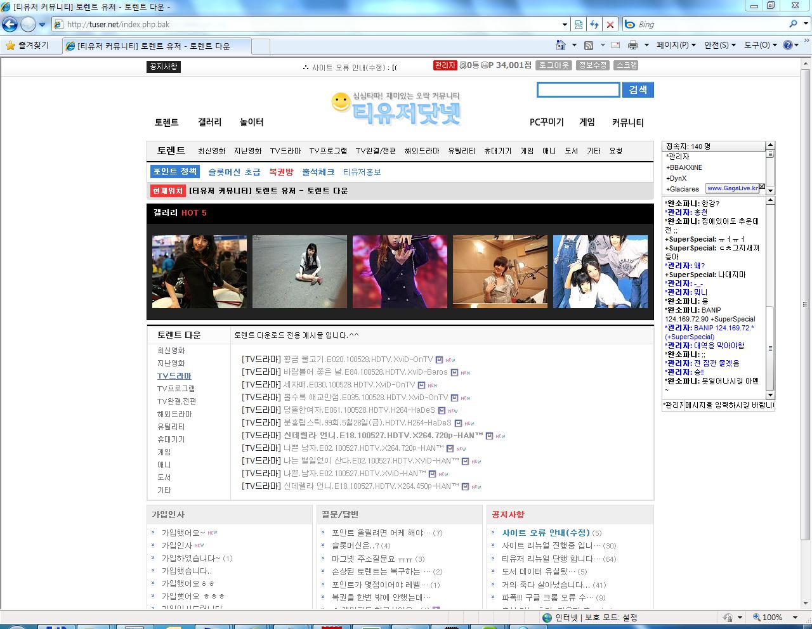The width and height of the screenshot is (812, 629).
Task: Open the 페이지(P) dropdown menu
Action: click(676, 45)
